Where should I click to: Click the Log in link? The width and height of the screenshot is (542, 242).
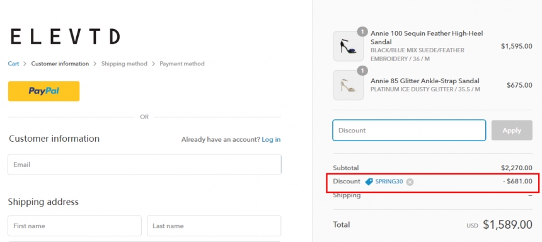[271, 140]
